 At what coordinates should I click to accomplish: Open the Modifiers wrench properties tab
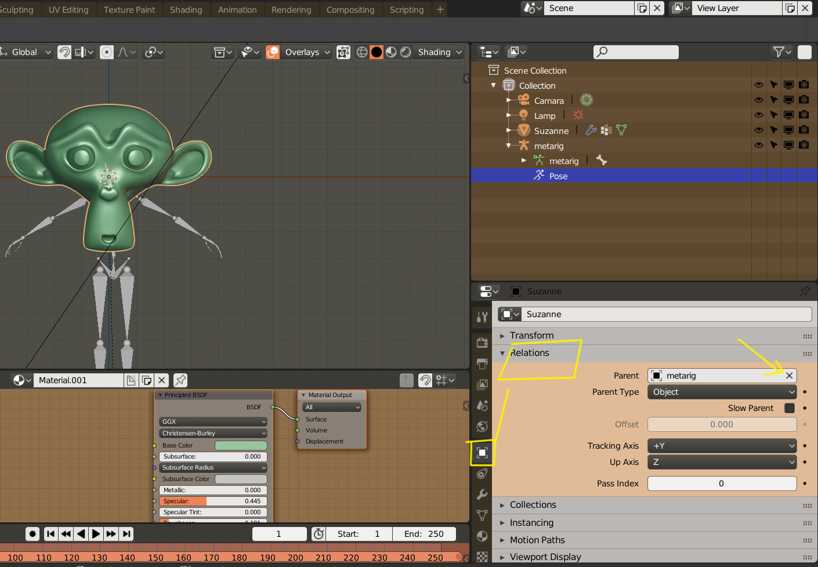pos(482,495)
